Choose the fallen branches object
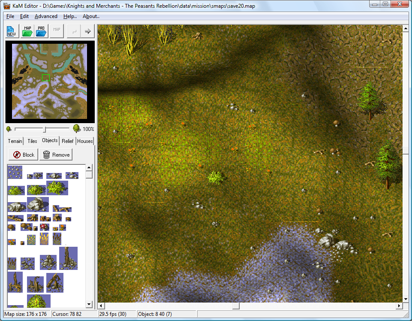 (x=62, y=209)
